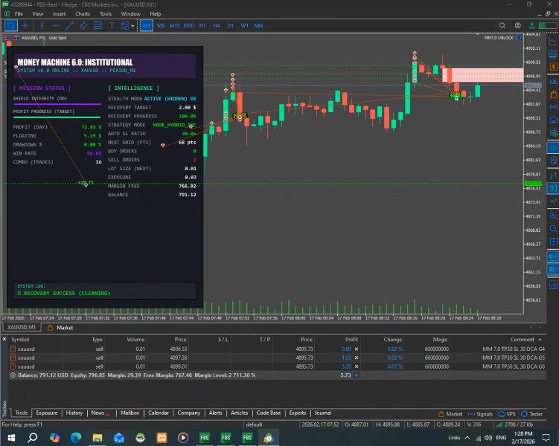Open the Help menu
Image resolution: width=559 pixels, height=446 pixels.
[x=155, y=14]
